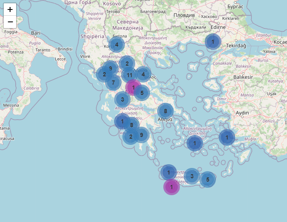Expand the cluster 5 on eastern Crete
Viewport: 287px width, 222px height.
tap(208, 179)
